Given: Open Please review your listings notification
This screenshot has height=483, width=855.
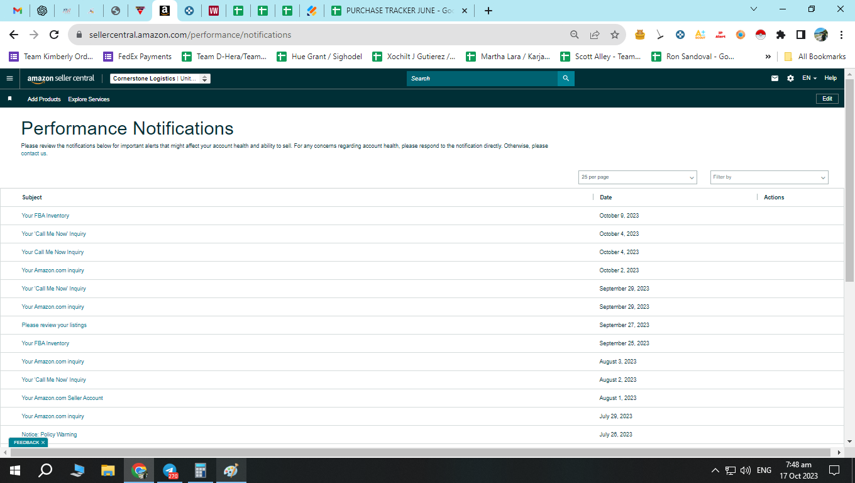Looking at the screenshot, I should point(54,325).
